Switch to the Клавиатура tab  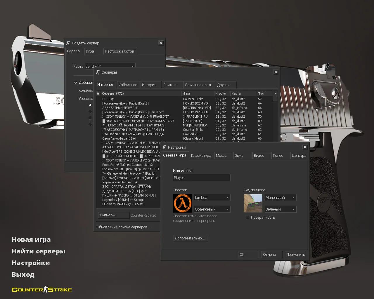201,156
